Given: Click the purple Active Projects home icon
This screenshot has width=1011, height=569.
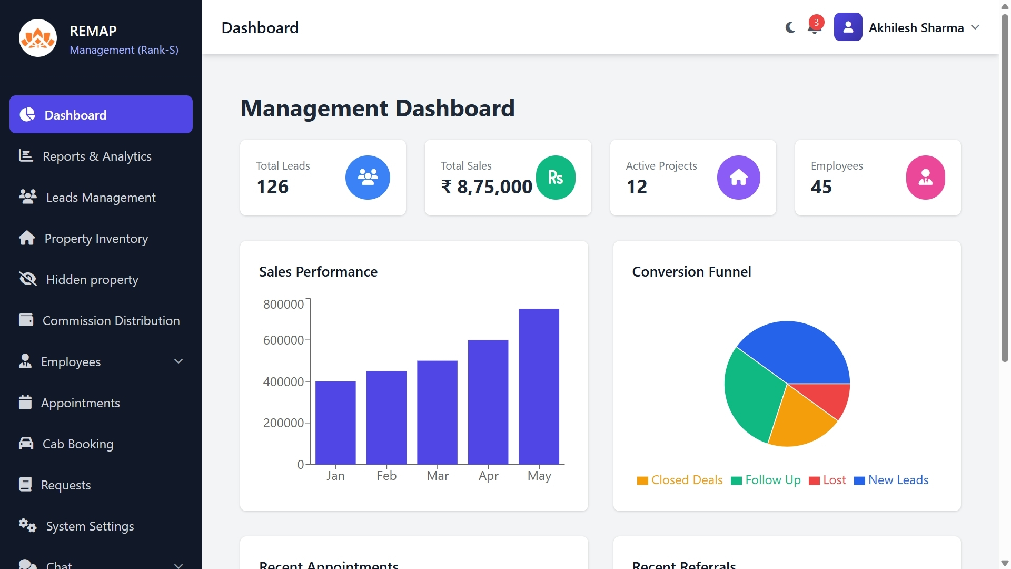Looking at the screenshot, I should click(738, 178).
